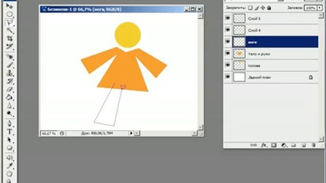Select the Clone Stamp tool
Viewport: 326px width, 183px height.
coord(9,73)
